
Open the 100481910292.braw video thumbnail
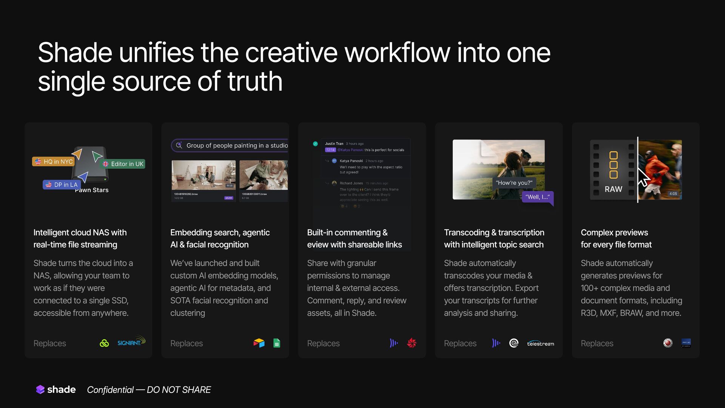(x=204, y=175)
